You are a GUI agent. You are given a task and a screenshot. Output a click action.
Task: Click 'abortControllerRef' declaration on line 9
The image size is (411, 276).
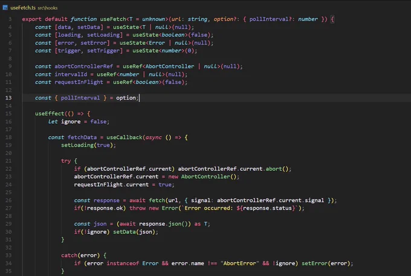point(83,66)
